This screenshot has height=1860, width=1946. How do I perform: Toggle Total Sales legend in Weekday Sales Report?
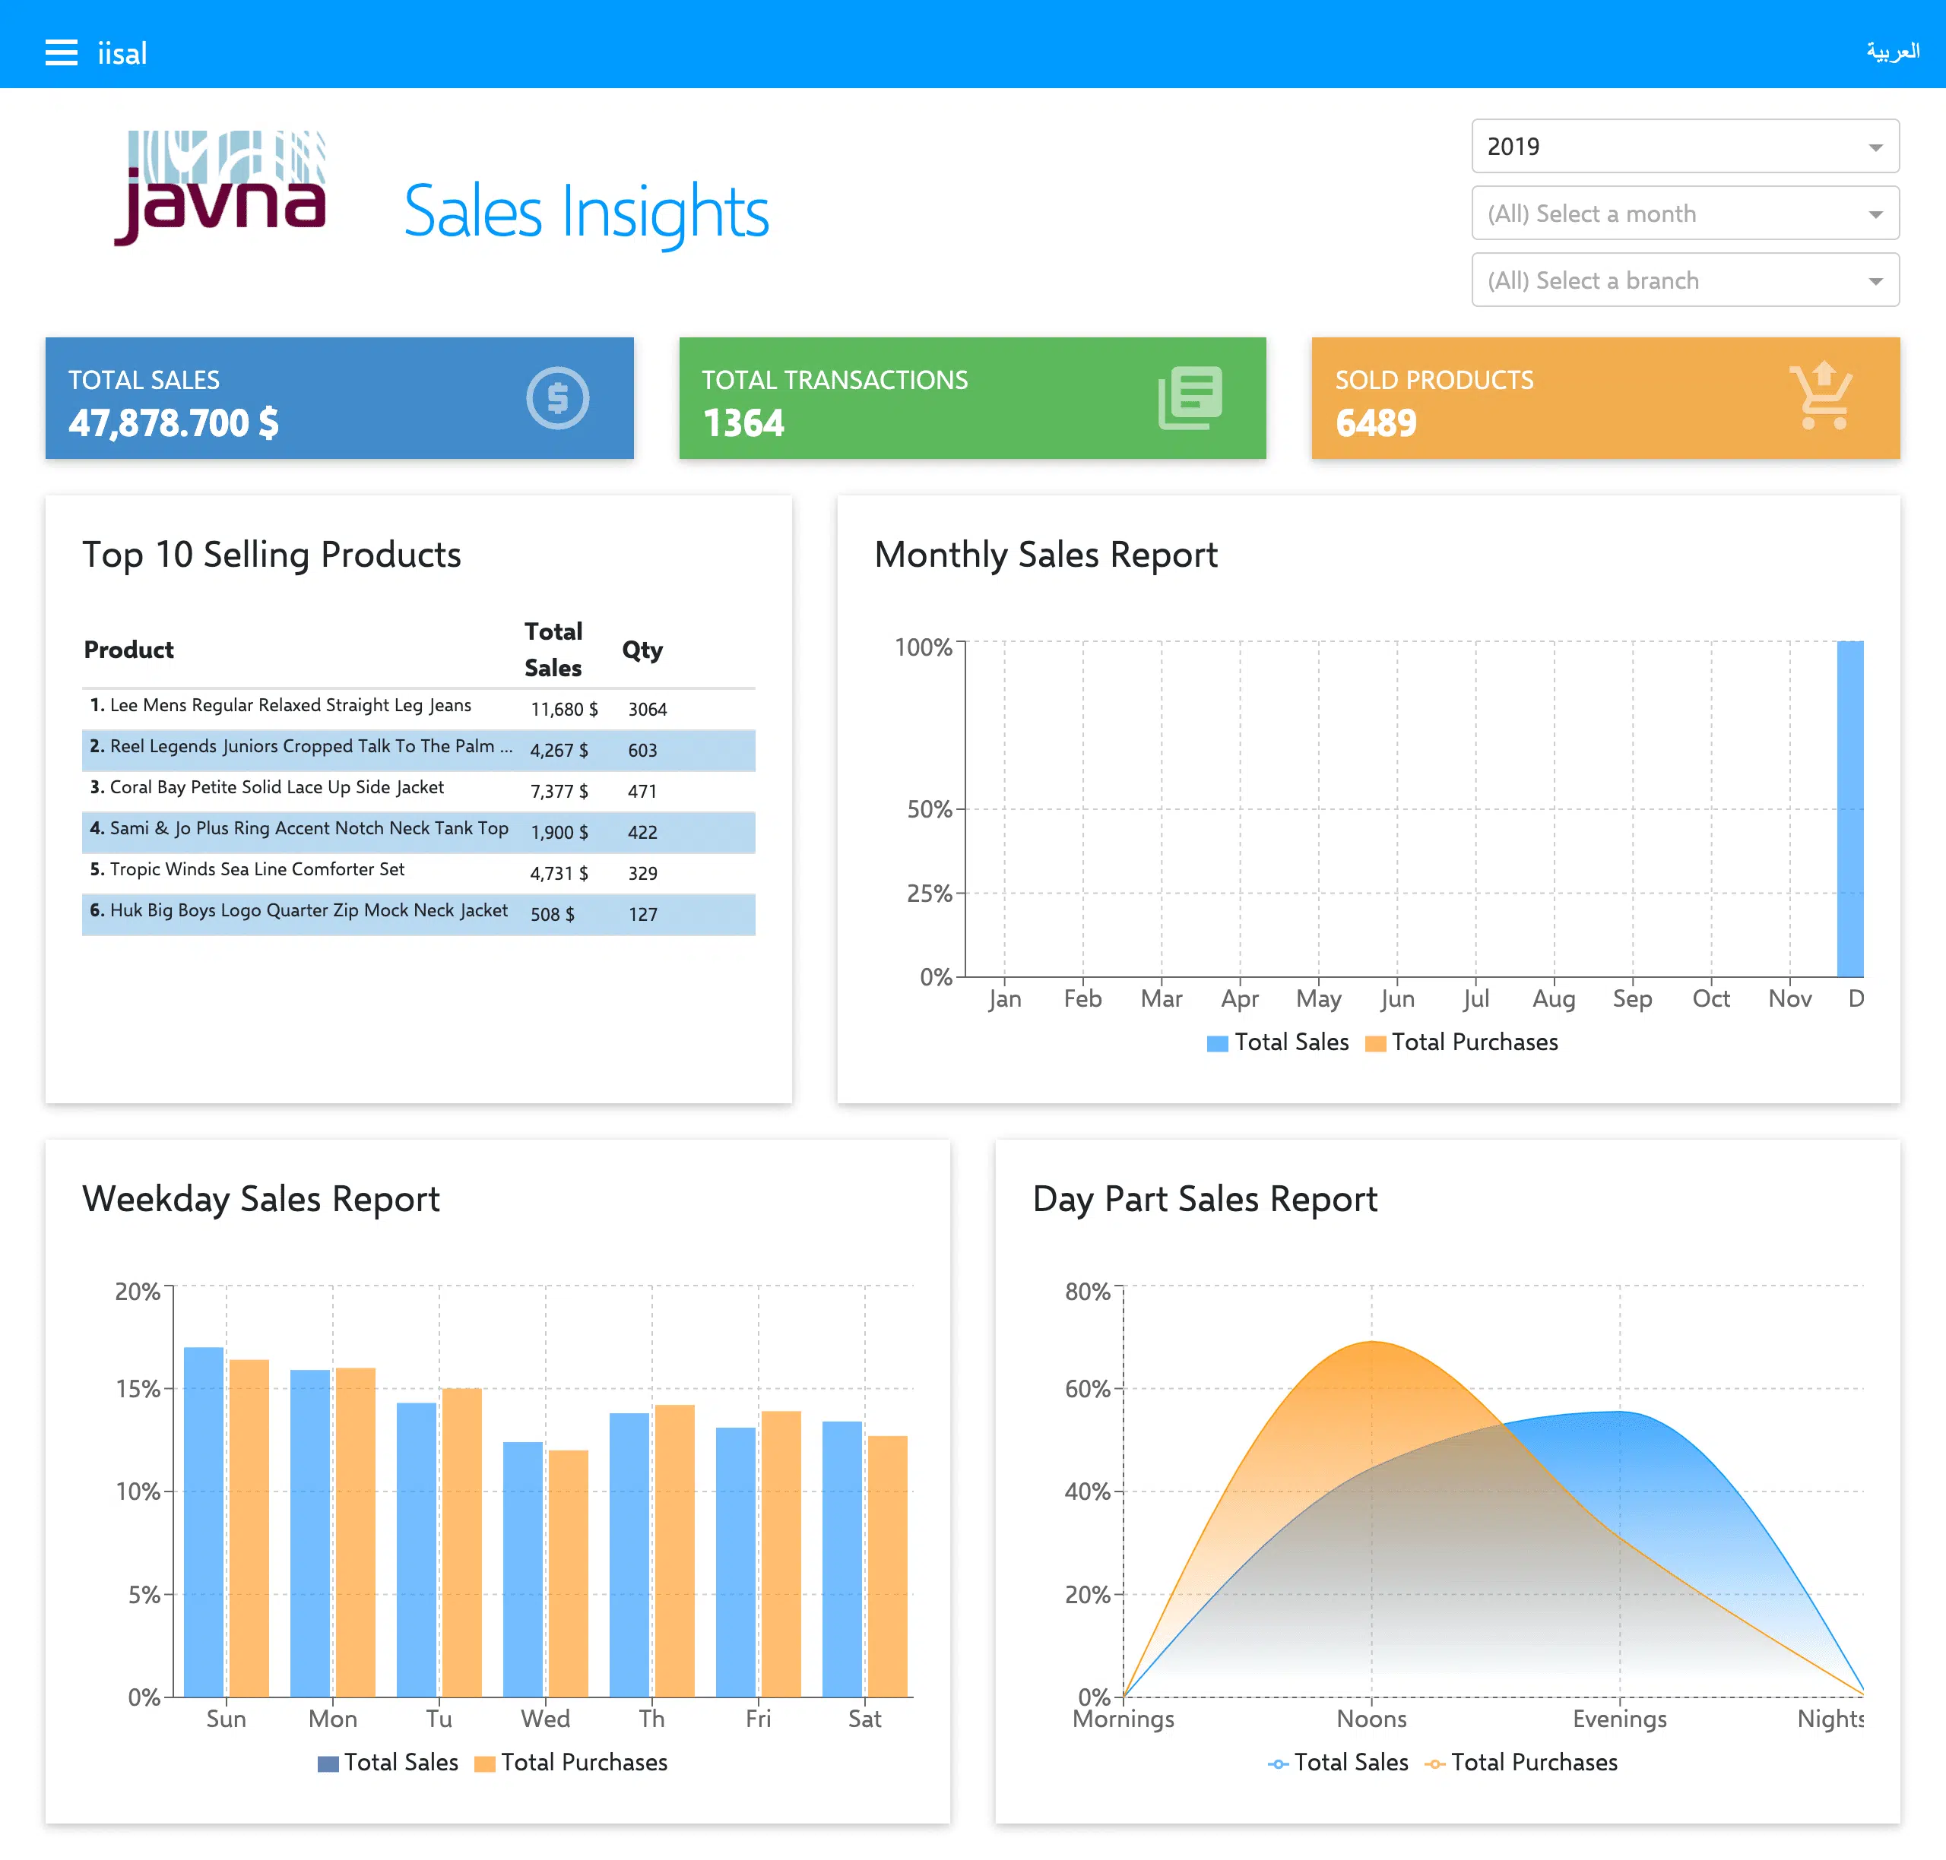point(388,1762)
